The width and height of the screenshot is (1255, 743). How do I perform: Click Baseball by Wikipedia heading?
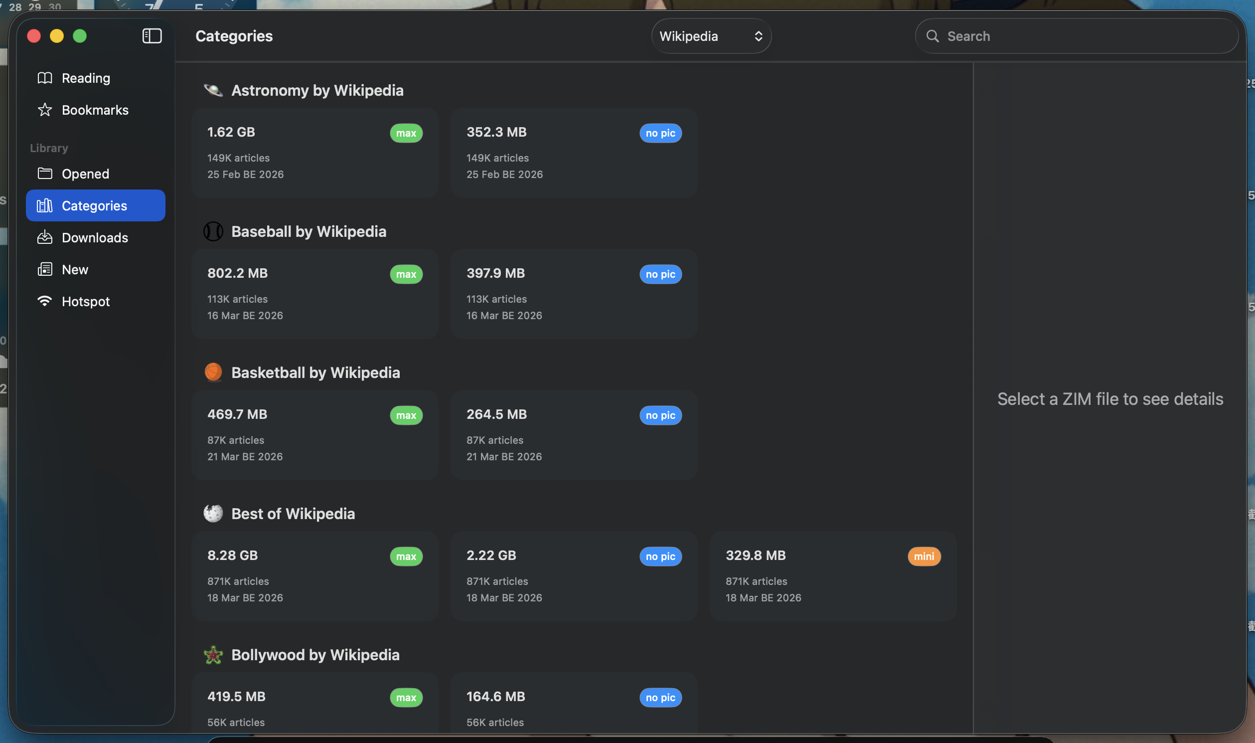coord(309,232)
